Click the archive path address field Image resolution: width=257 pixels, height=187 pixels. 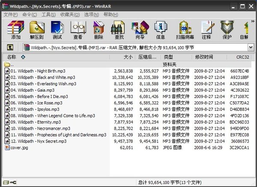coord(135,47)
